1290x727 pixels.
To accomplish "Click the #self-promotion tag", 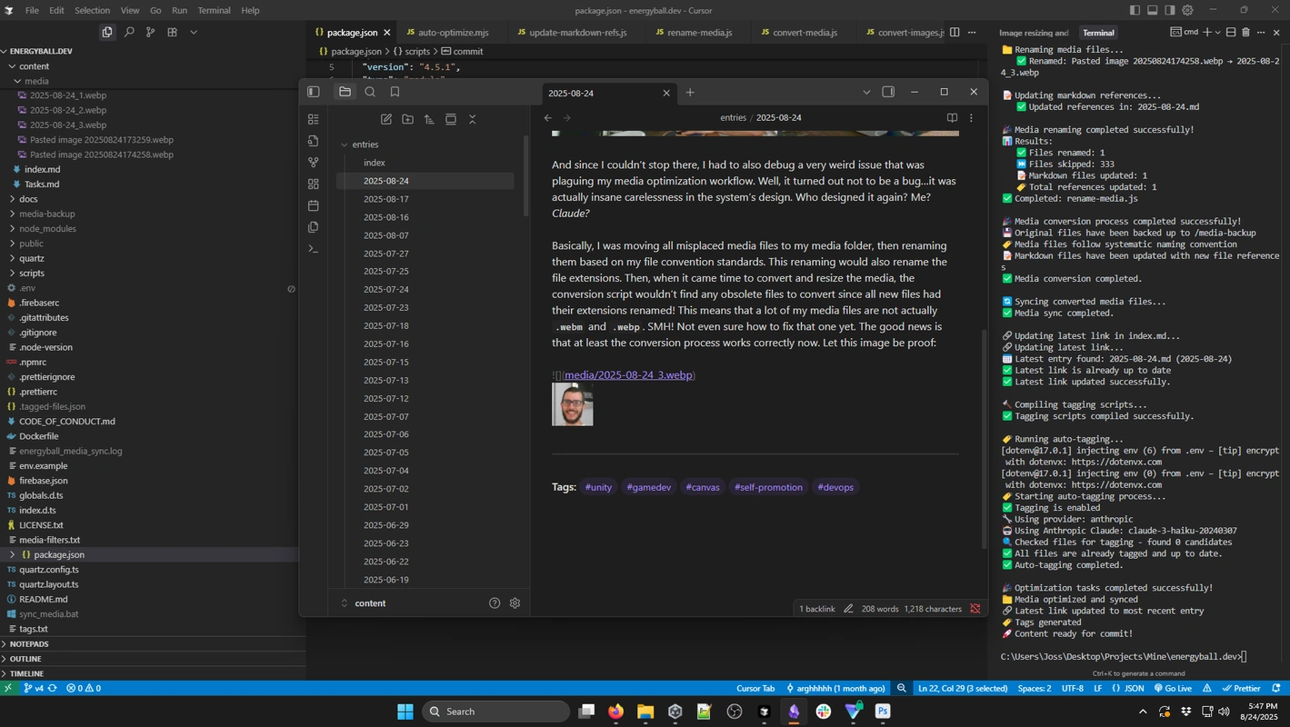I will pos(768,487).
